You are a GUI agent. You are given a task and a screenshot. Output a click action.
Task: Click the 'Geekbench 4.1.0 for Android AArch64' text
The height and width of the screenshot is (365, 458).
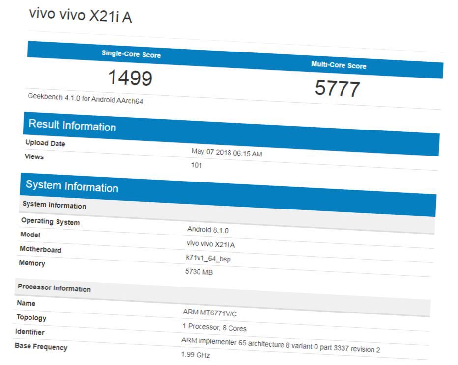(86, 99)
